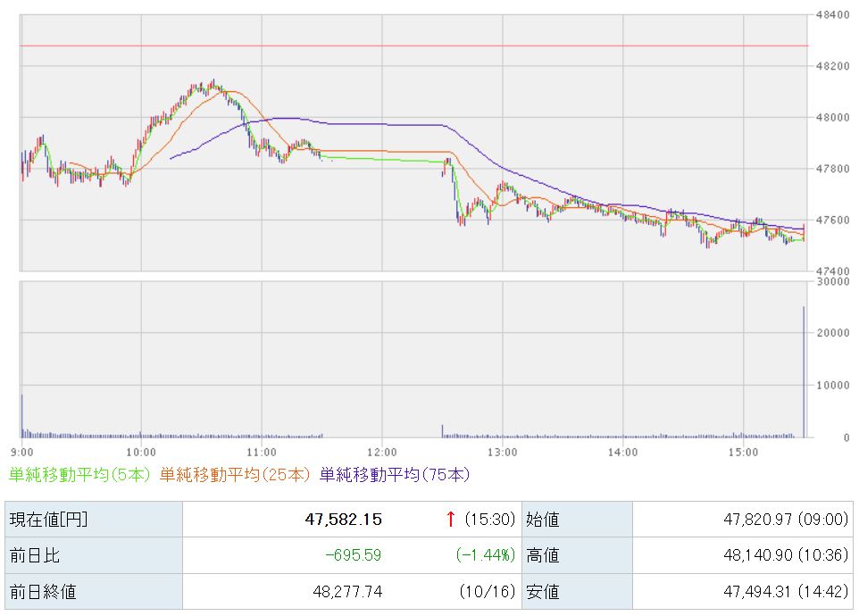The image size is (859, 616).
Task: Click the 48000 price axis label
Action: (832, 117)
